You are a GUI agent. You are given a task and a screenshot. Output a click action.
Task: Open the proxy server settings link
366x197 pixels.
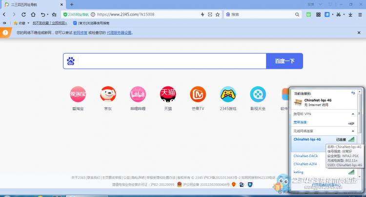click(x=119, y=33)
